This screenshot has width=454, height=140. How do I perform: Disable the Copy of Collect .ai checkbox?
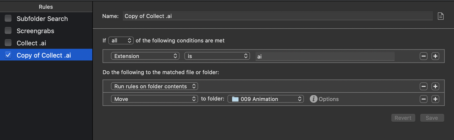point(8,55)
